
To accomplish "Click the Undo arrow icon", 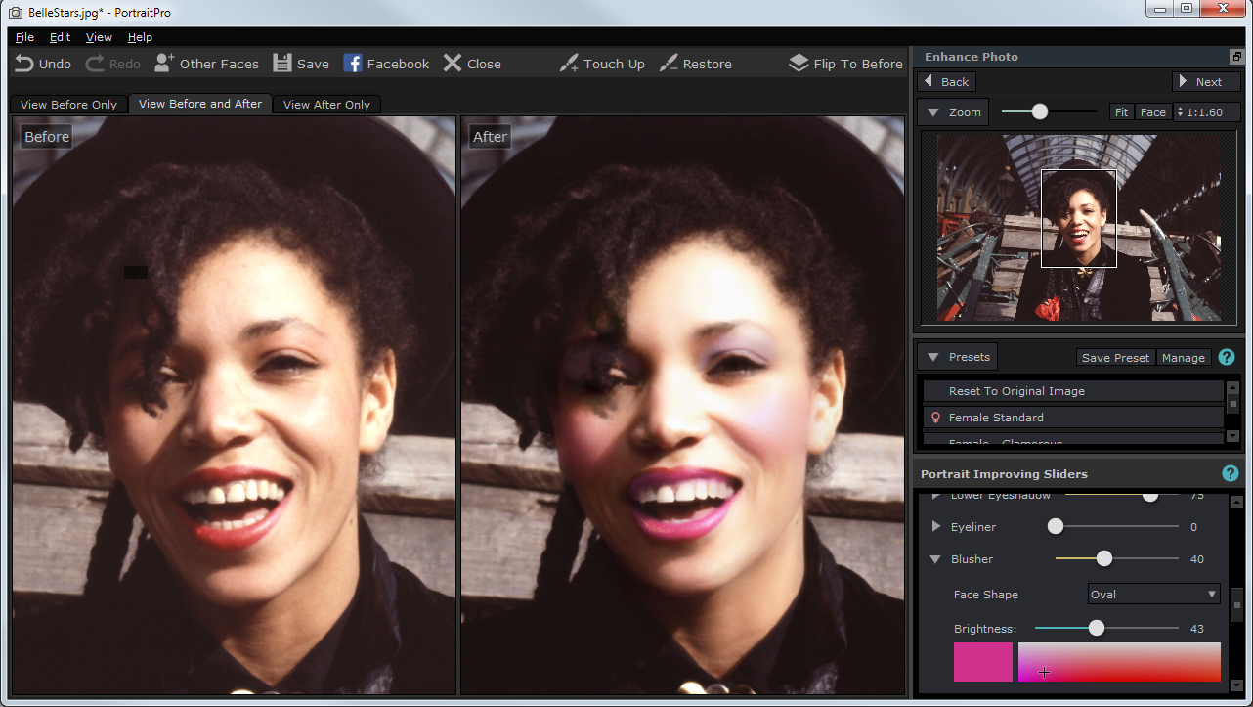I will [24, 64].
